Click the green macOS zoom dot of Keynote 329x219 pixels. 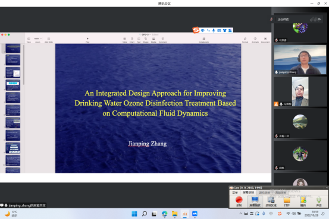pos(8,35)
